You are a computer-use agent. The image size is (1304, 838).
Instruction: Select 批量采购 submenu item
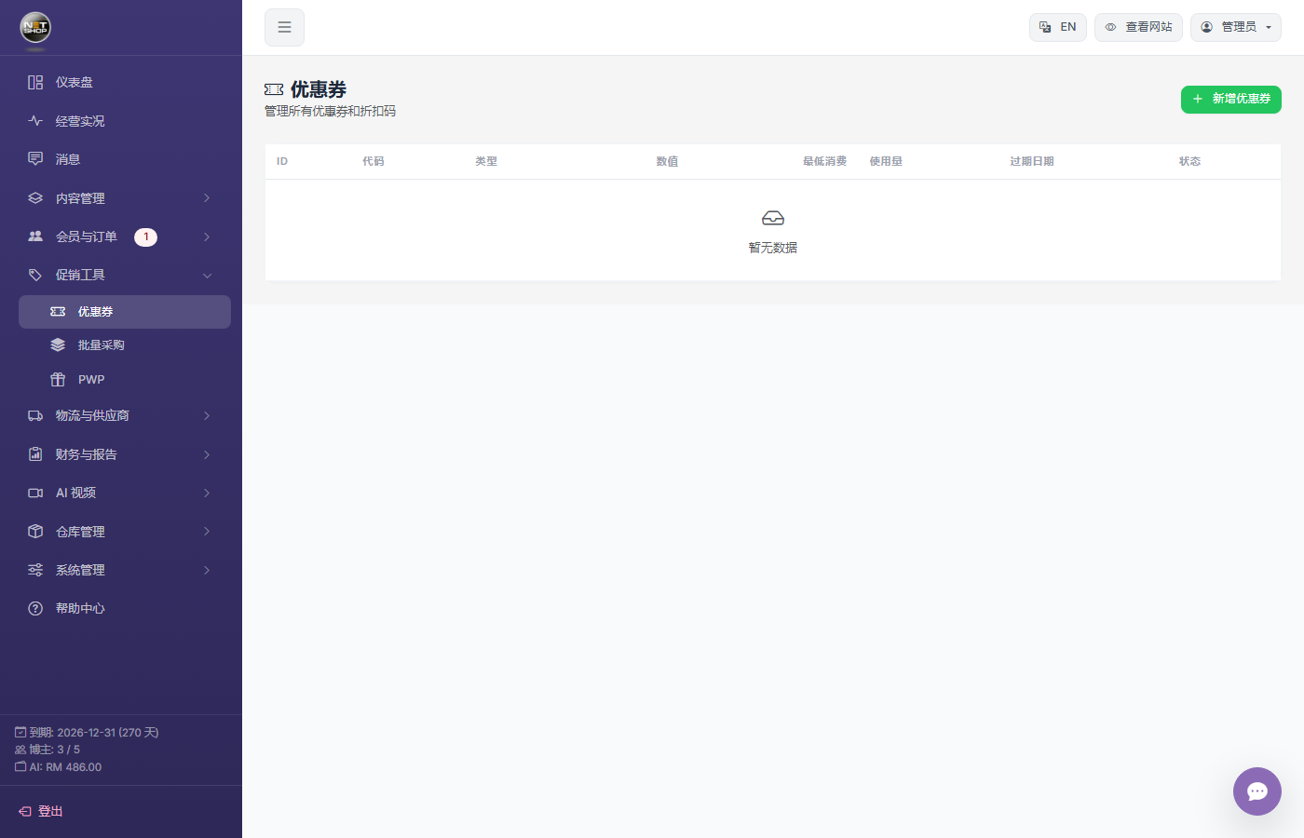tap(125, 345)
